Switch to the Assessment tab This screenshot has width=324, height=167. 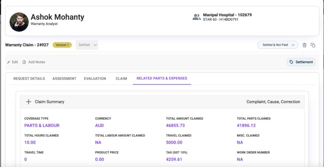coord(64,78)
